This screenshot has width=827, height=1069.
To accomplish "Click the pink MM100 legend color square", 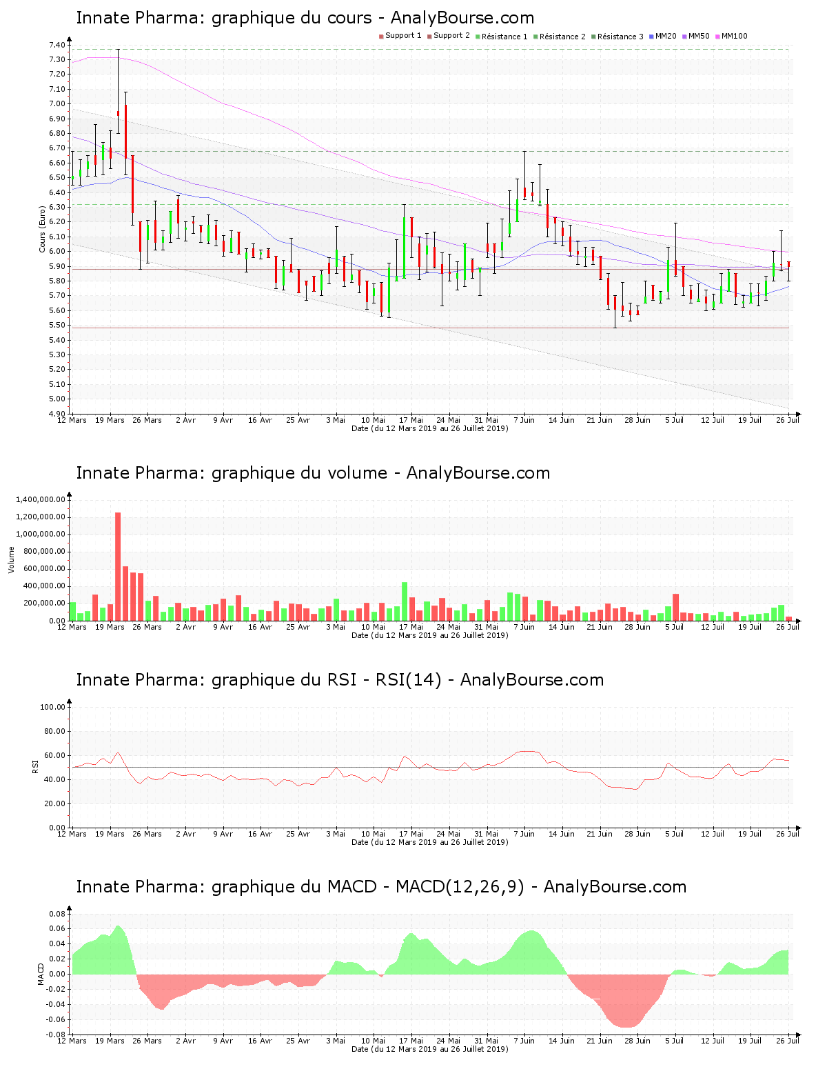I will click(x=717, y=37).
